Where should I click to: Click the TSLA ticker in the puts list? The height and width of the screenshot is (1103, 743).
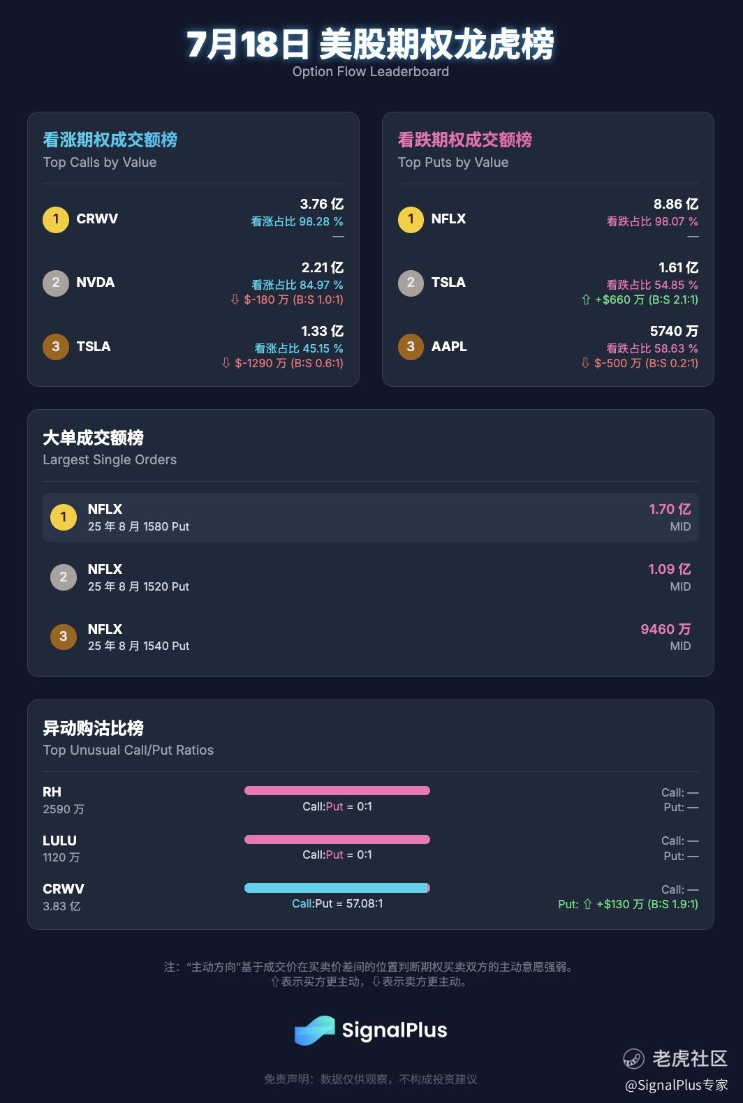pos(448,283)
